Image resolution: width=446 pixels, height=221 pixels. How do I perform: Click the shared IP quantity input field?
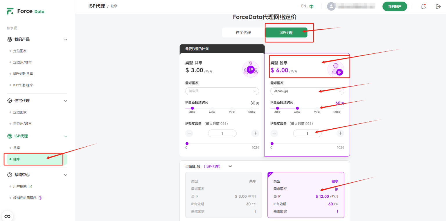point(222,133)
